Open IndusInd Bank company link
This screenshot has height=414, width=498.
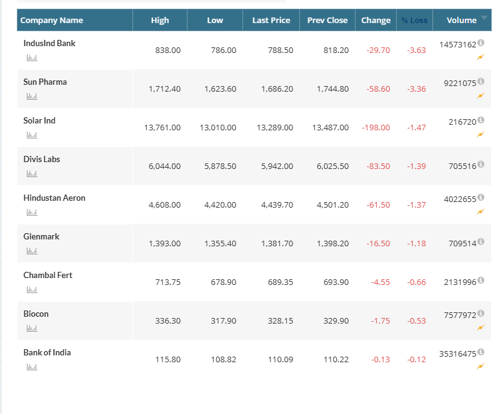pyautogui.click(x=49, y=43)
